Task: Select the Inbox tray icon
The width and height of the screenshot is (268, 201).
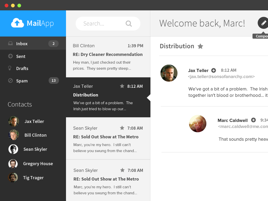Action: [x=10, y=44]
